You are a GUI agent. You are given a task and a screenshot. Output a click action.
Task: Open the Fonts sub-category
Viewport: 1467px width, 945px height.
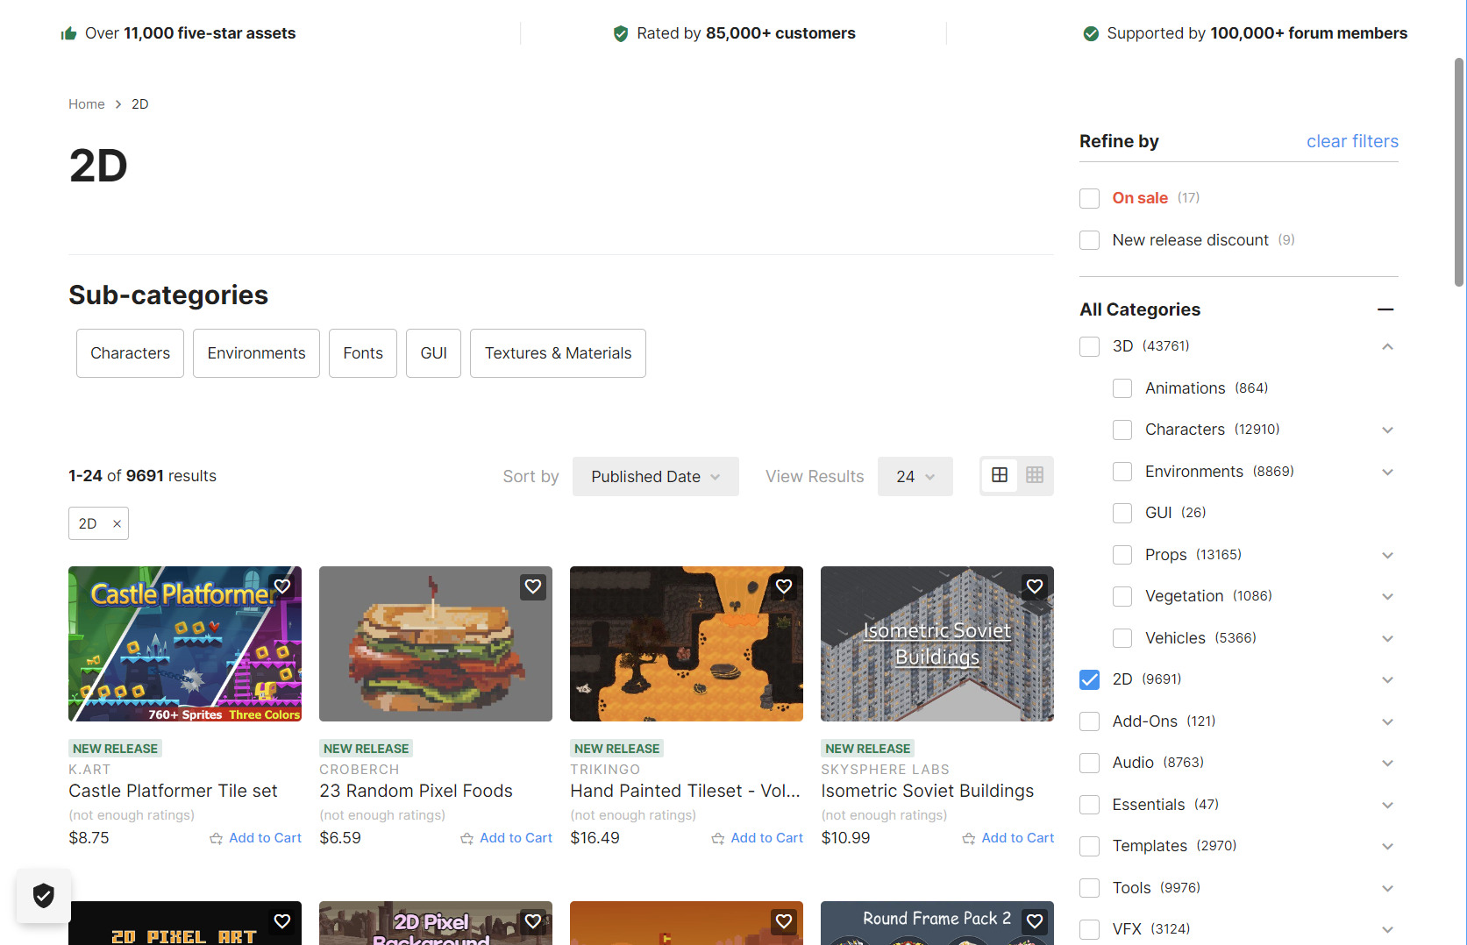363,353
